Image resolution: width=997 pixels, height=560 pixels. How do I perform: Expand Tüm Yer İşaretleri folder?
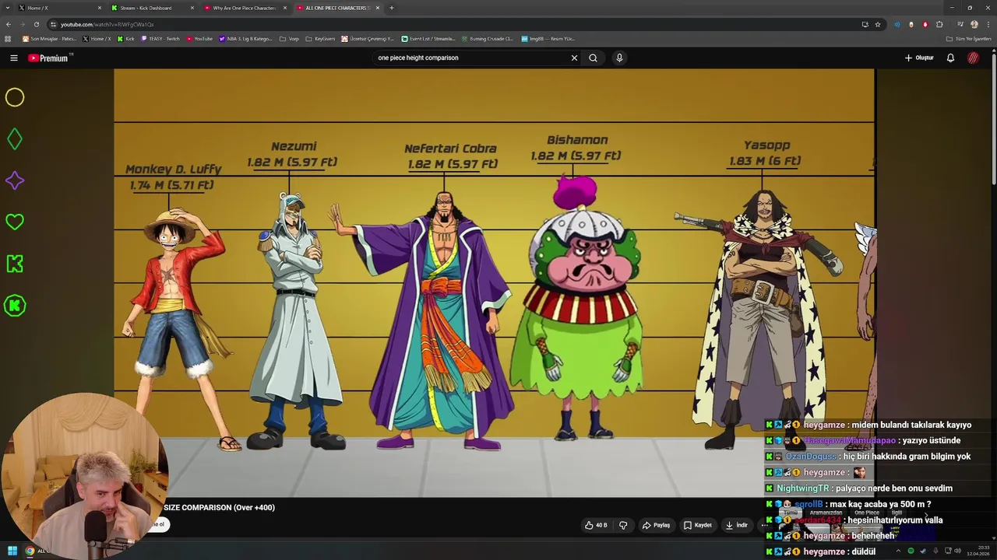968,38
